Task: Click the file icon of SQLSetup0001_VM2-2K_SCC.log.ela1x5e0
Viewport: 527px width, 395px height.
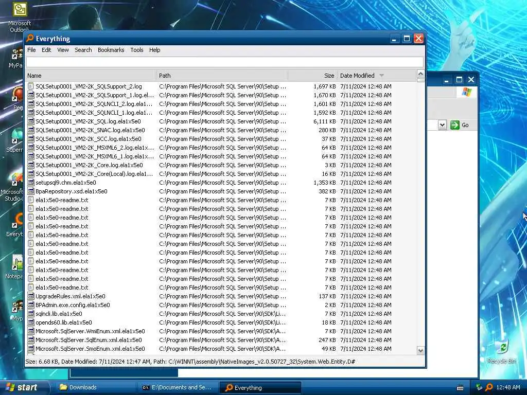Action: [x=31, y=139]
